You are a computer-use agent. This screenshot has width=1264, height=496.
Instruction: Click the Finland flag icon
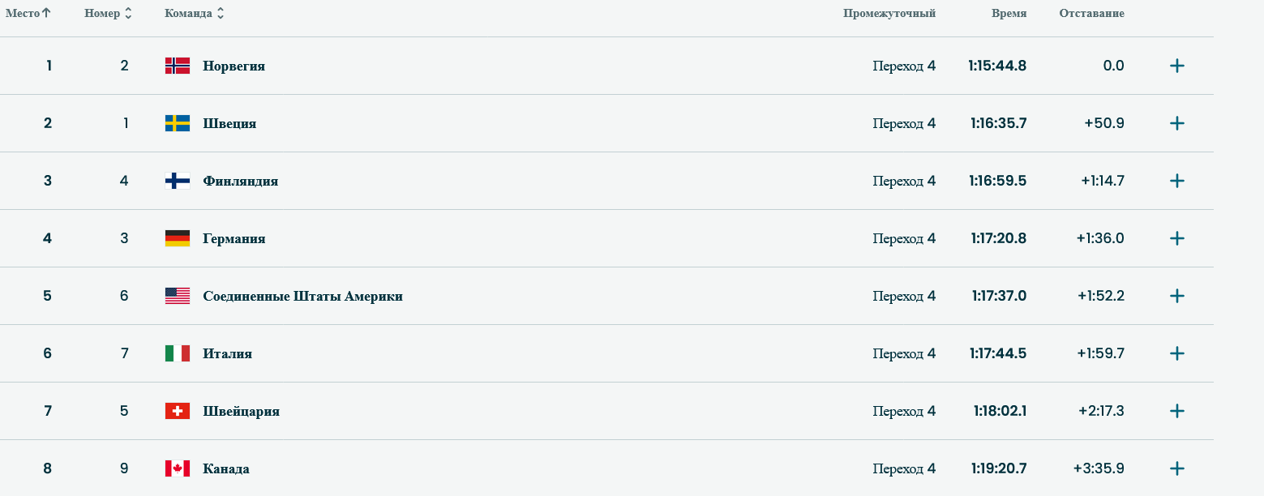[x=178, y=181]
